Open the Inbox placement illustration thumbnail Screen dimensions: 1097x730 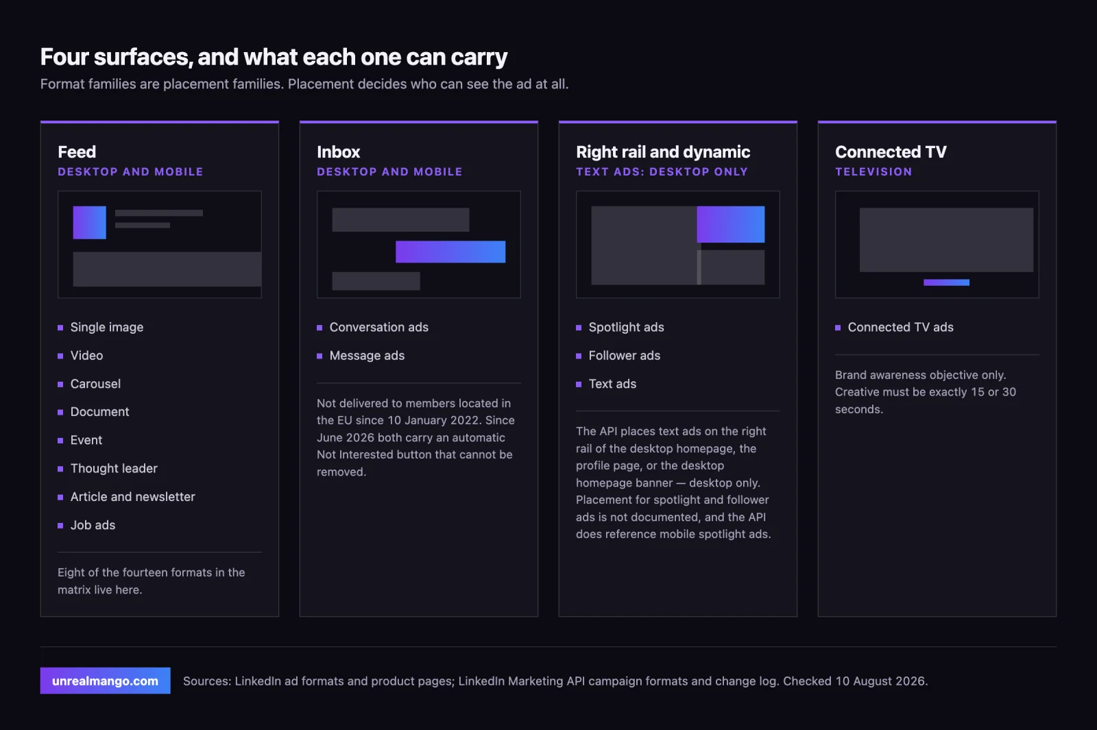419,244
